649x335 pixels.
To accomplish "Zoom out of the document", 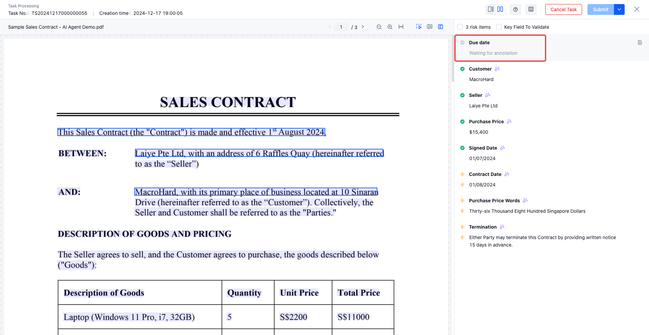I will pos(379,27).
